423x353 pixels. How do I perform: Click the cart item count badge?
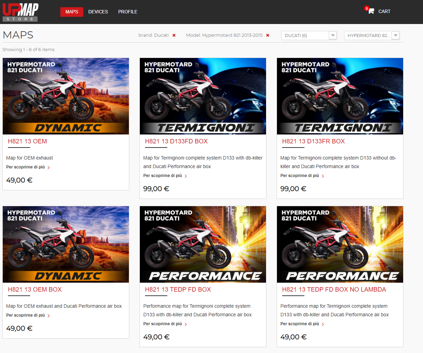pyautogui.click(x=367, y=9)
